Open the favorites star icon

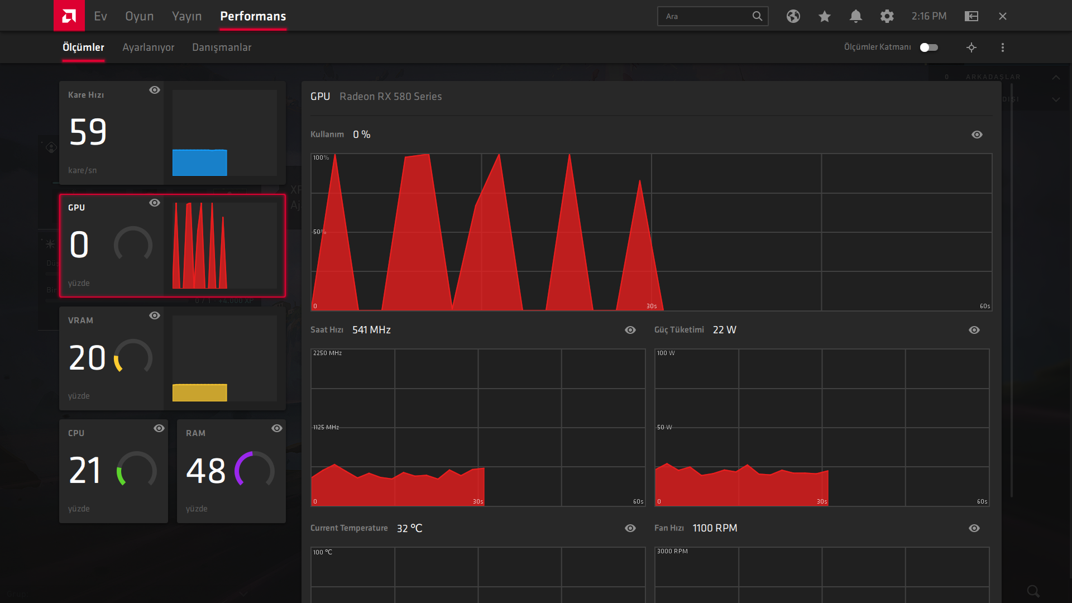[825, 16]
